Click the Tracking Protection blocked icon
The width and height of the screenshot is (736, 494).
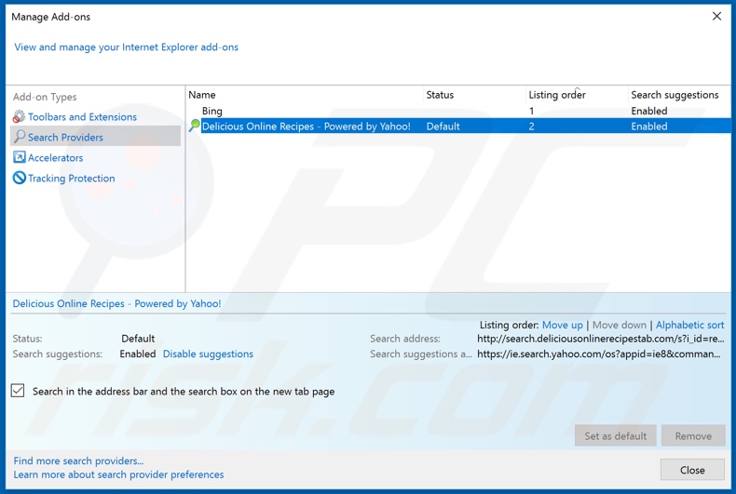point(20,178)
